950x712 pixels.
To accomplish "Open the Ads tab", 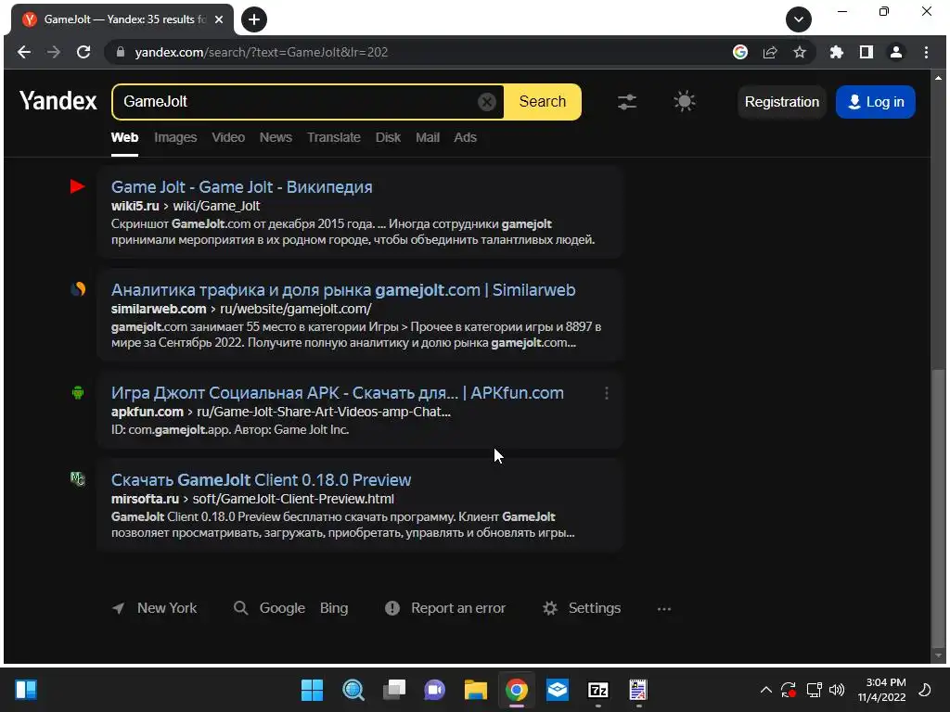I will [466, 137].
